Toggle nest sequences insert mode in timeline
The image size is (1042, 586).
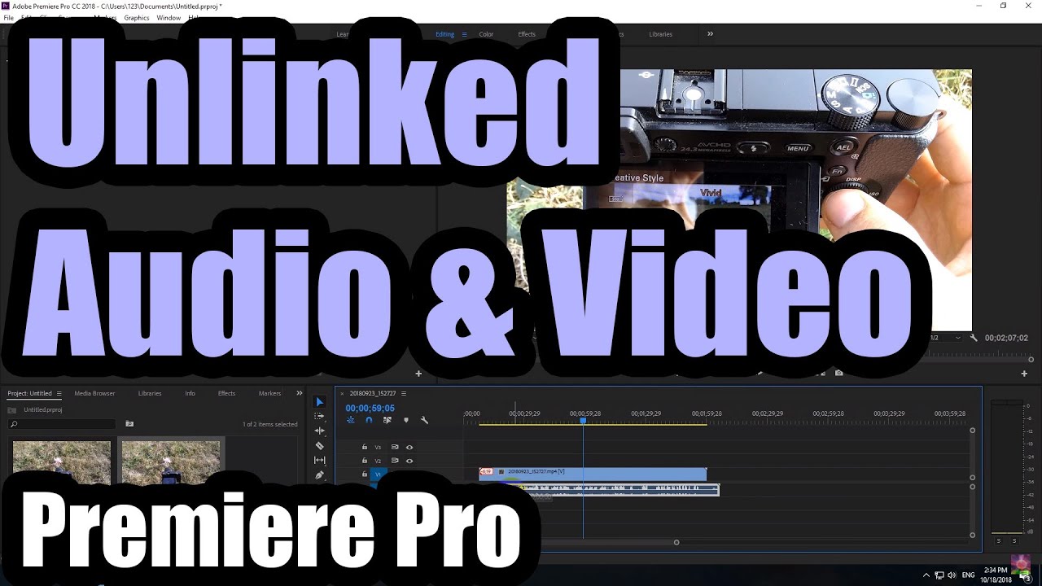[351, 420]
